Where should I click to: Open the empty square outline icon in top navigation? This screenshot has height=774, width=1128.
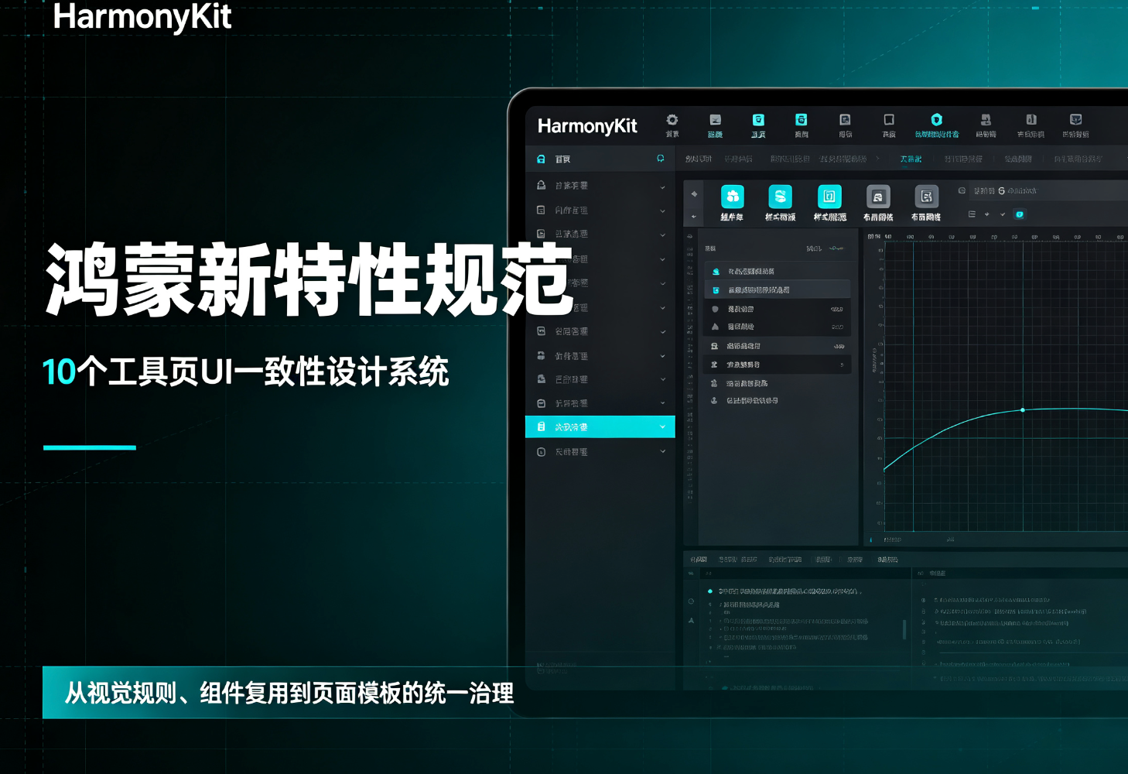[889, 119]
